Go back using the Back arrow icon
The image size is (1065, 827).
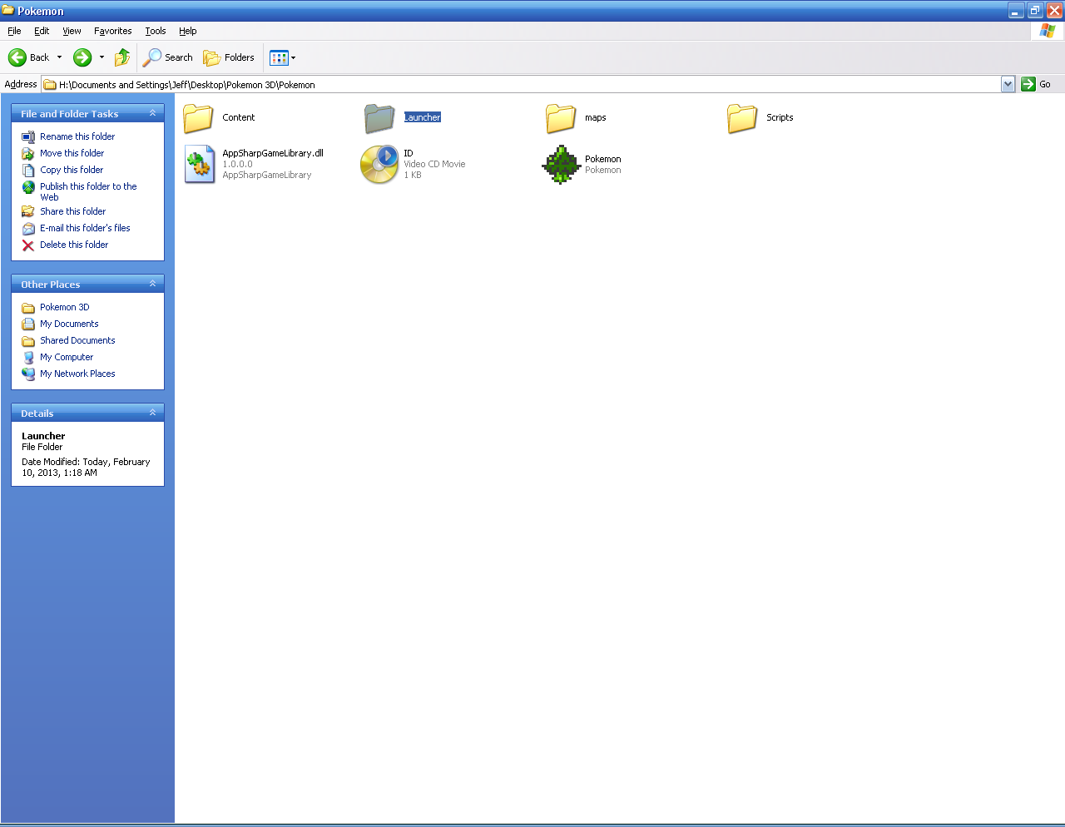point(17,57)
